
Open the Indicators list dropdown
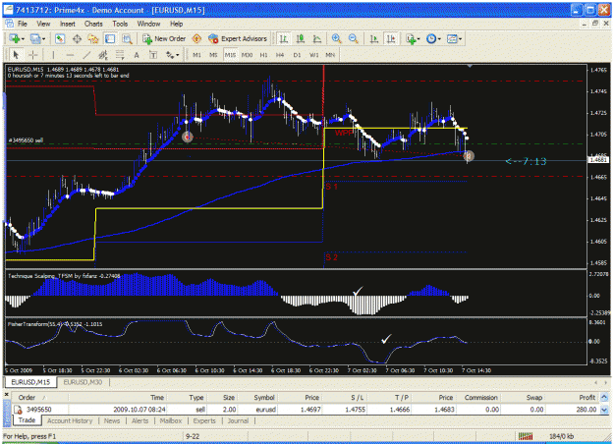(x=414, y=38)
